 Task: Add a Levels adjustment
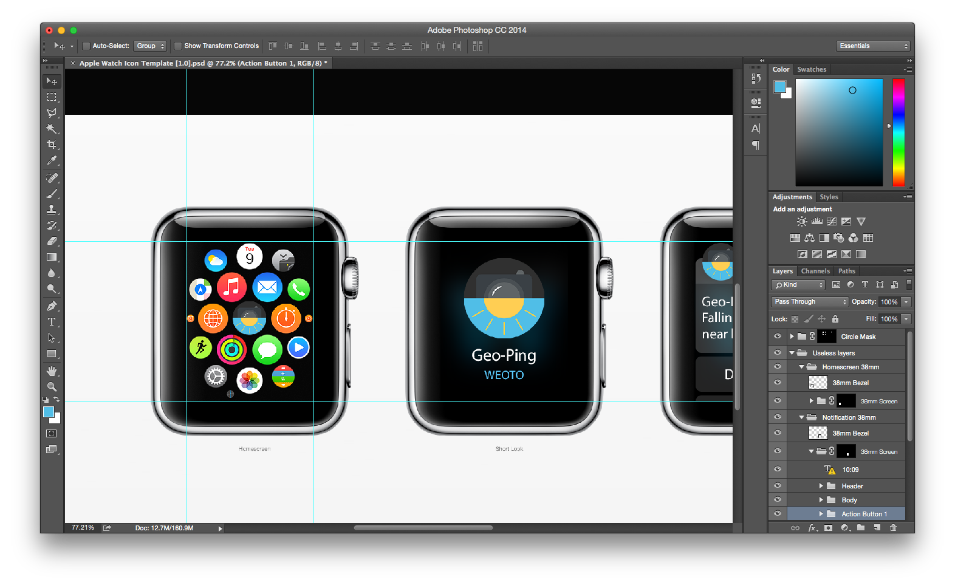(817, 222)
